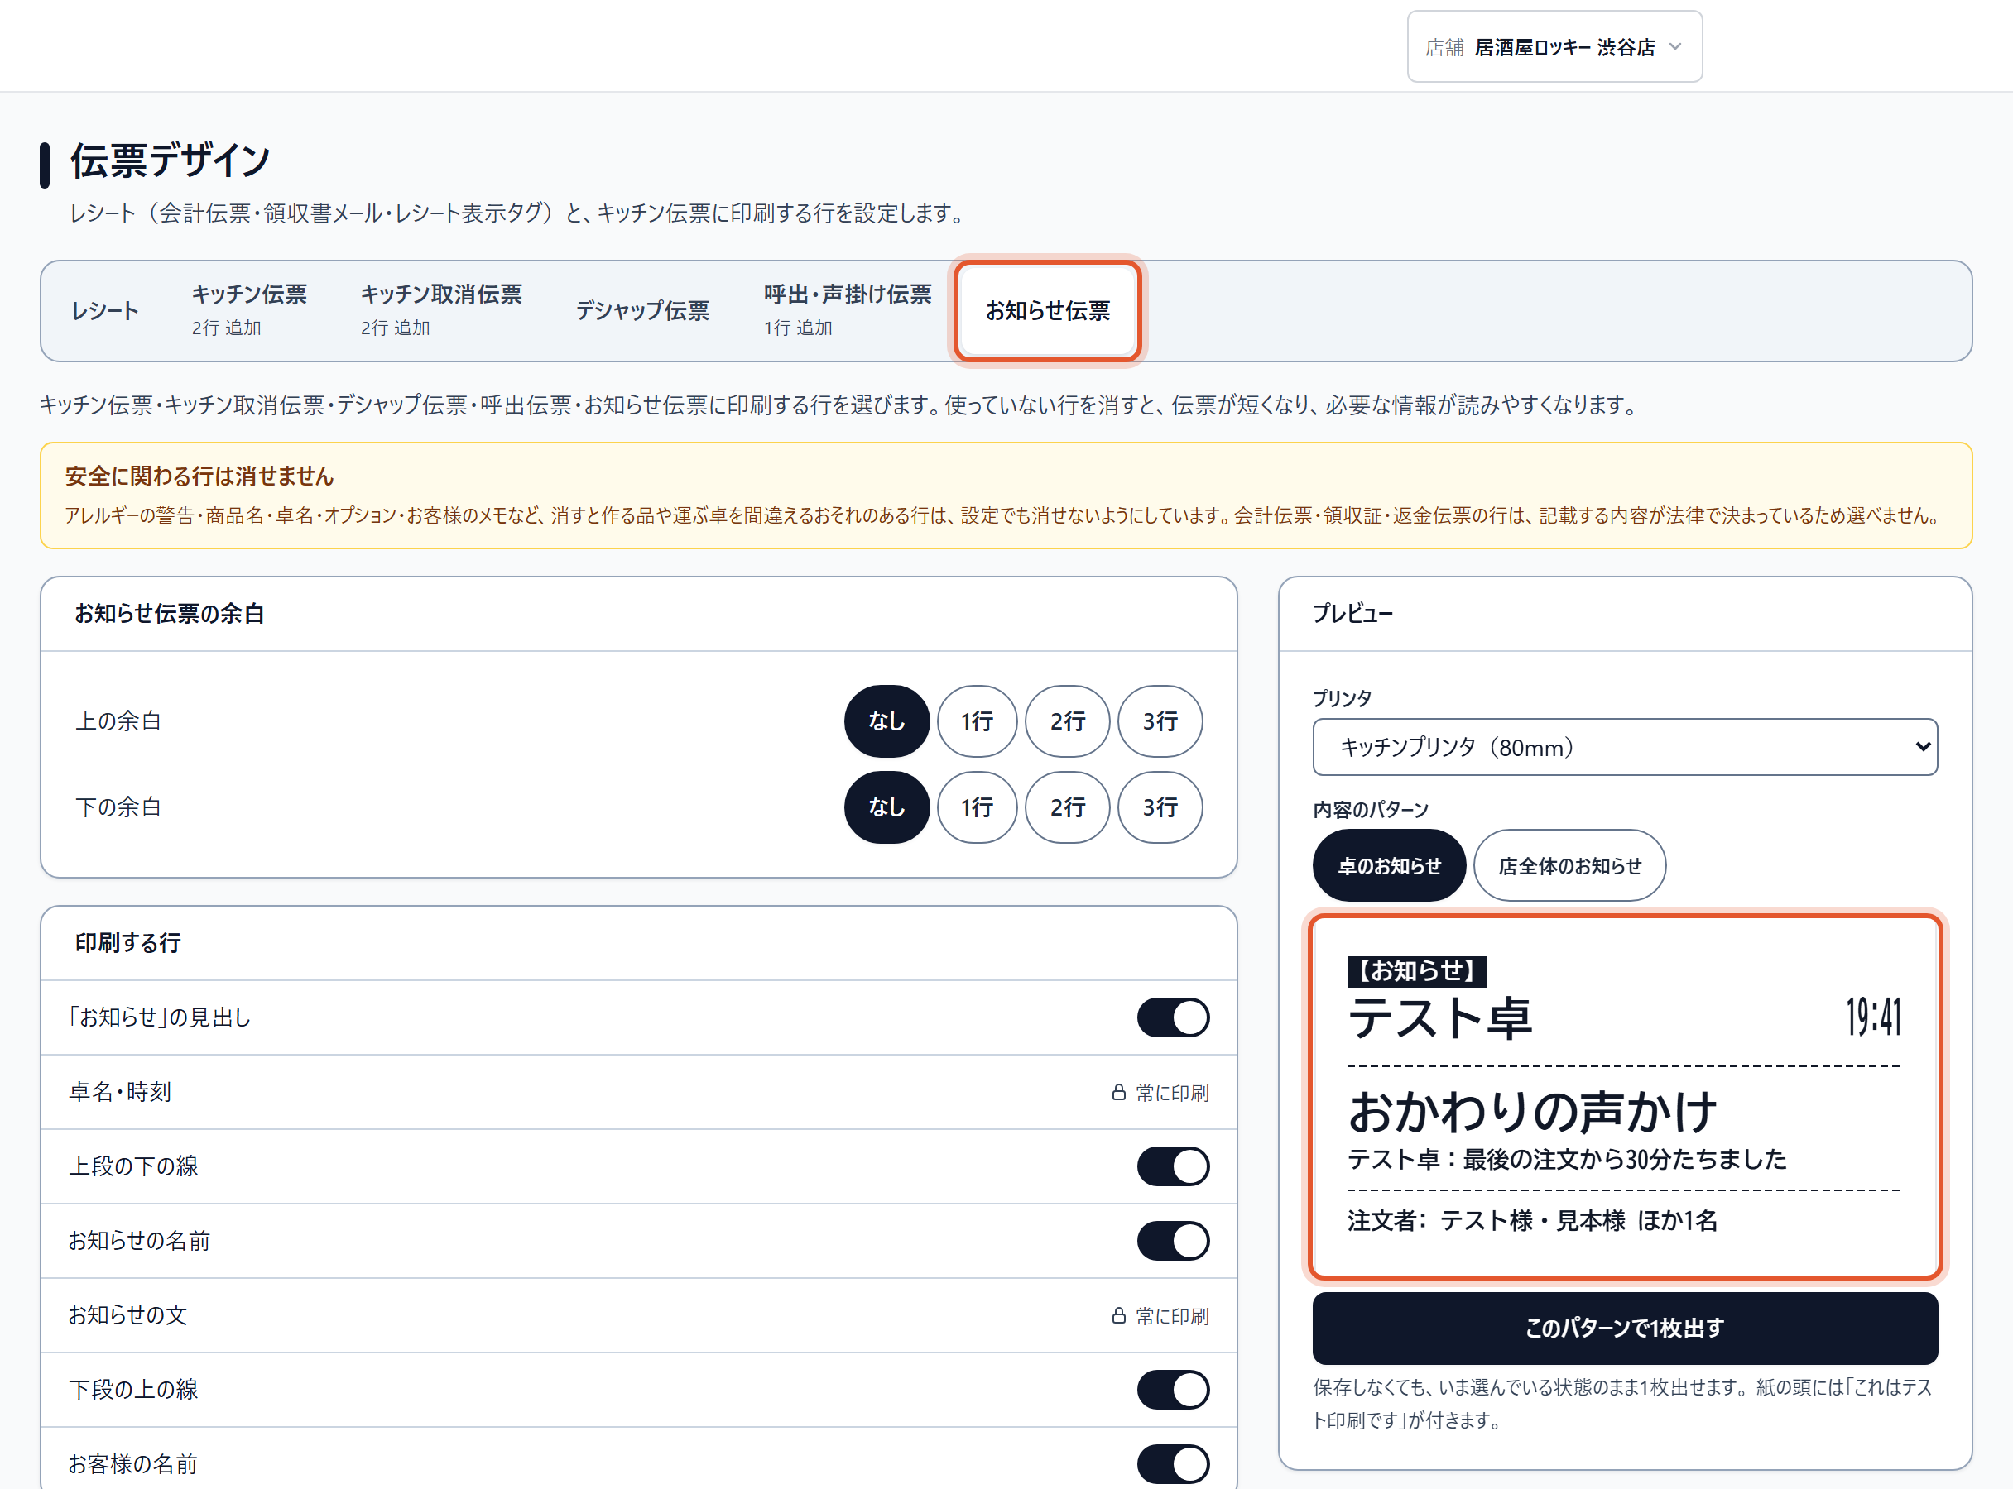Toggle the 「お知らせ」の見出し switch
This screenshot has height=1489, width=2013.
pos(1172,1017)
